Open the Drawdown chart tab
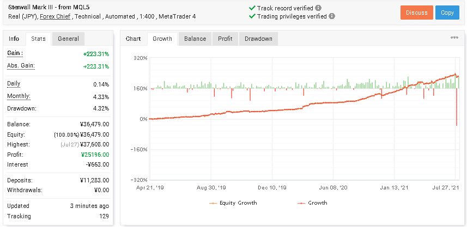The image size is (467, 227). [259, 39]
